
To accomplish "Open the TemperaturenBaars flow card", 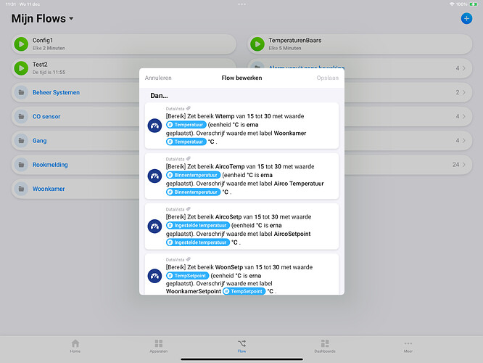I will [360, 44].
